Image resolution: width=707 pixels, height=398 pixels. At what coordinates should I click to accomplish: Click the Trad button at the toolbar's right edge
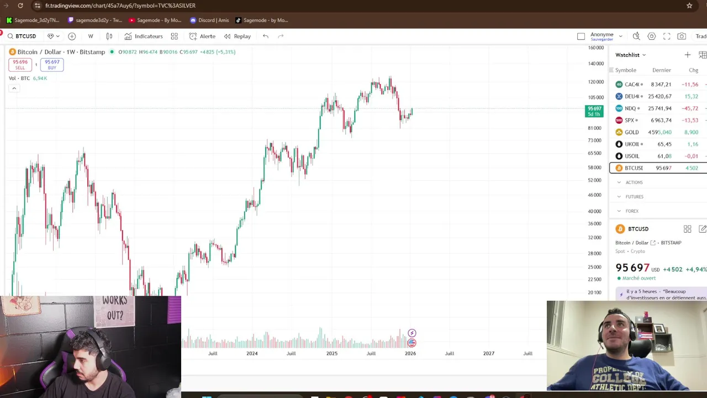[x=701, y=36]
